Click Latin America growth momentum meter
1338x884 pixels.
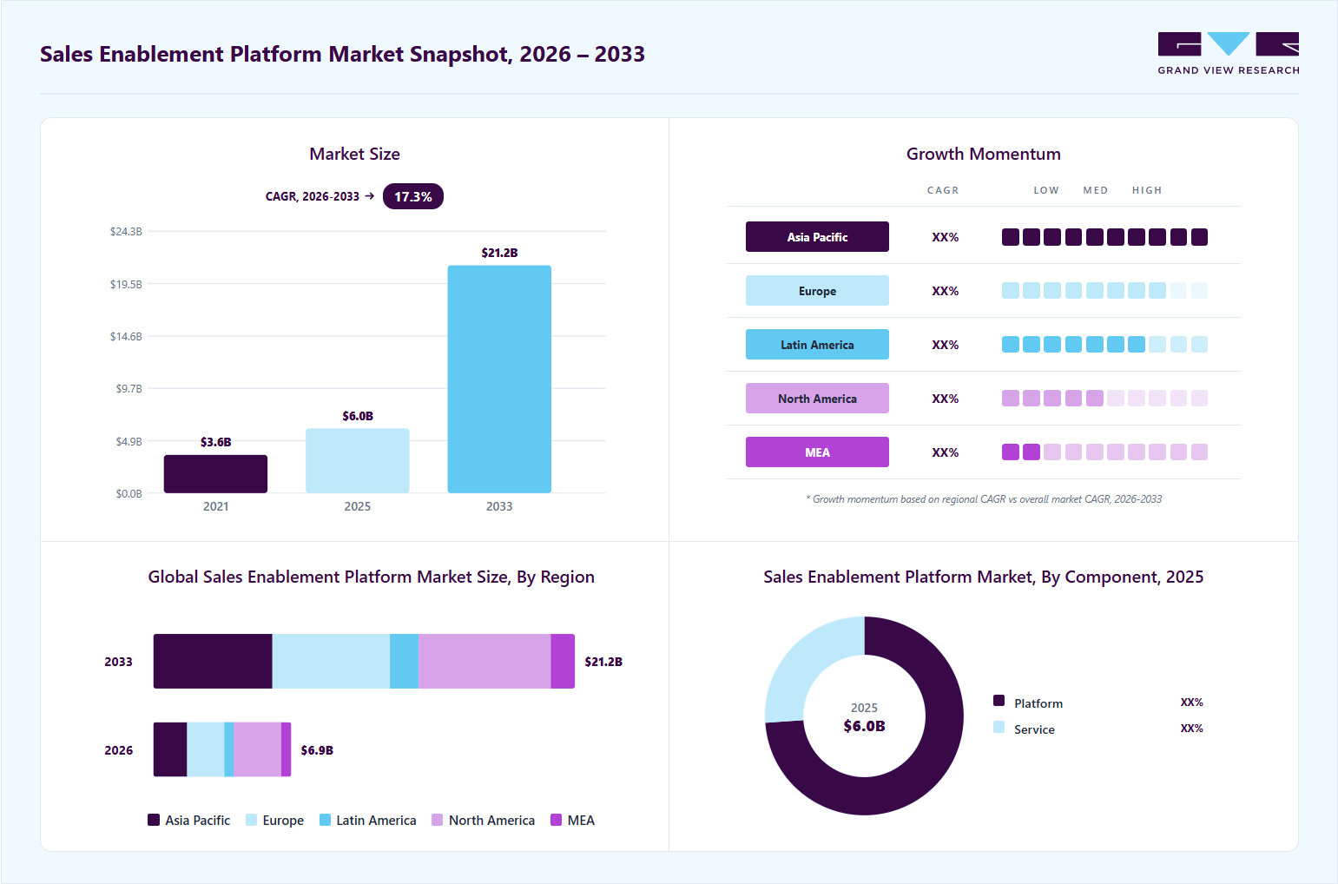[x=1104, y=345]
